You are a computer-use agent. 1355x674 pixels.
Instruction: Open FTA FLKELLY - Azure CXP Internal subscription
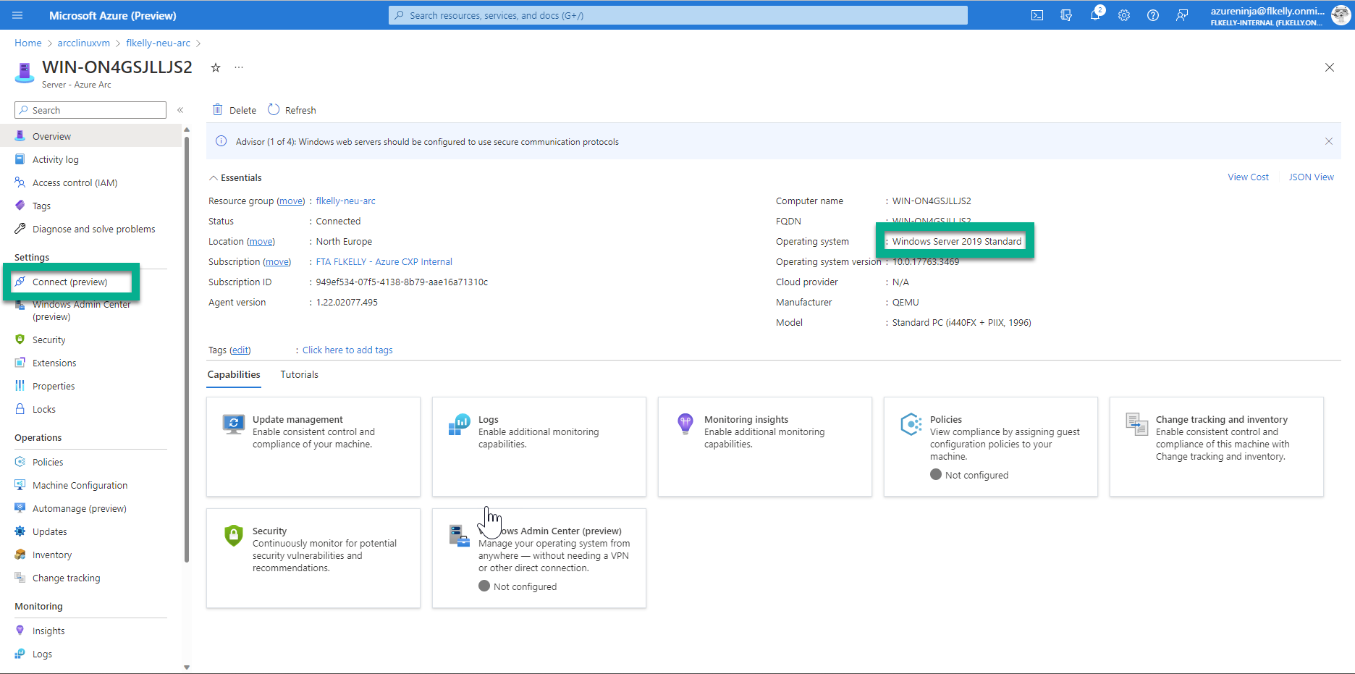point(384,261)
